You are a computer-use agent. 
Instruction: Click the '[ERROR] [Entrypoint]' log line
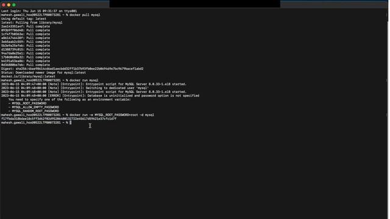point(100,96)
